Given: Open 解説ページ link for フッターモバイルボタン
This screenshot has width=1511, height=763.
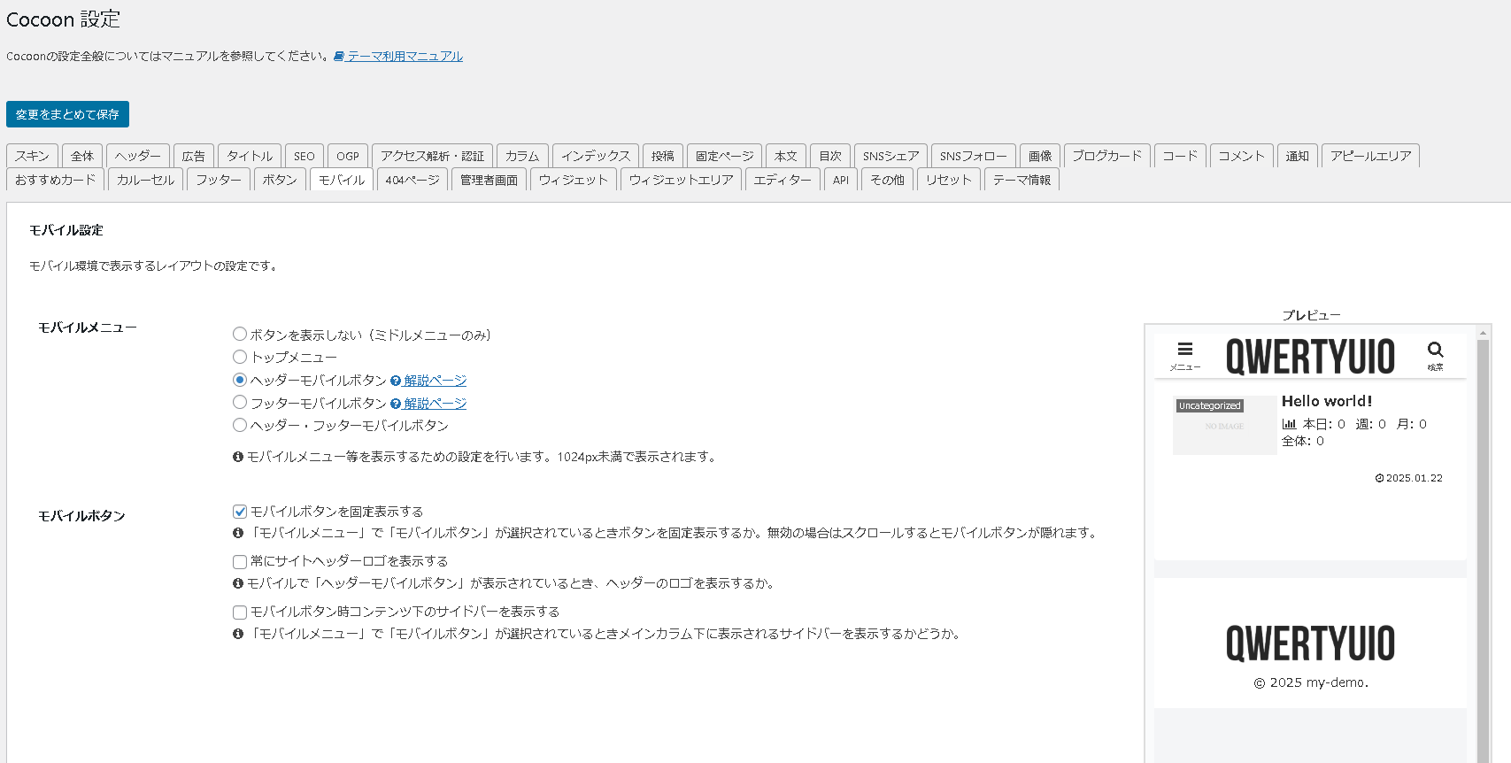Looking at the screenshot, I should [x=435, y=404].
